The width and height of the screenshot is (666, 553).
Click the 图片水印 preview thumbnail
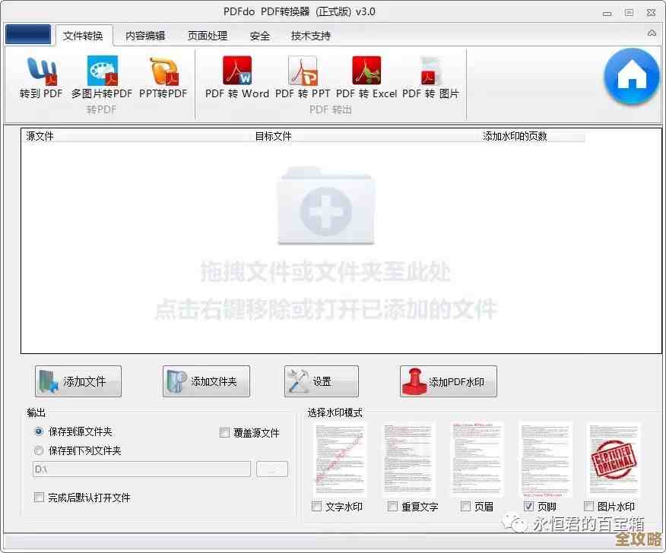613,459
